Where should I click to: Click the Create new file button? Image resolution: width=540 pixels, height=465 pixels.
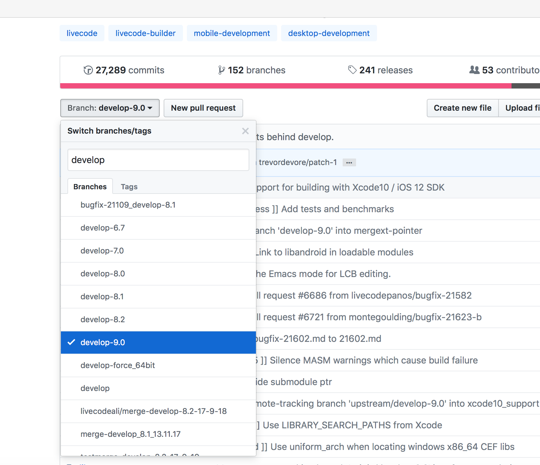click(462, 108)
